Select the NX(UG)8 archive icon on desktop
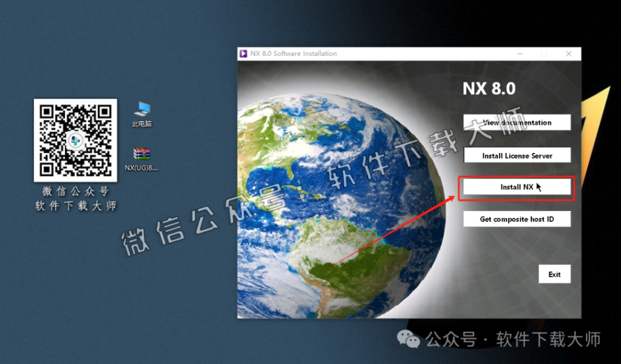 [141, 153]
